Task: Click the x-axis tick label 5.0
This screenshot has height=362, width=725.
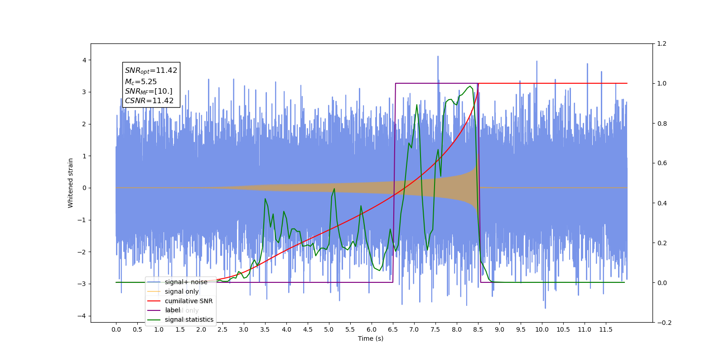Action: click(x=329, y=329)
